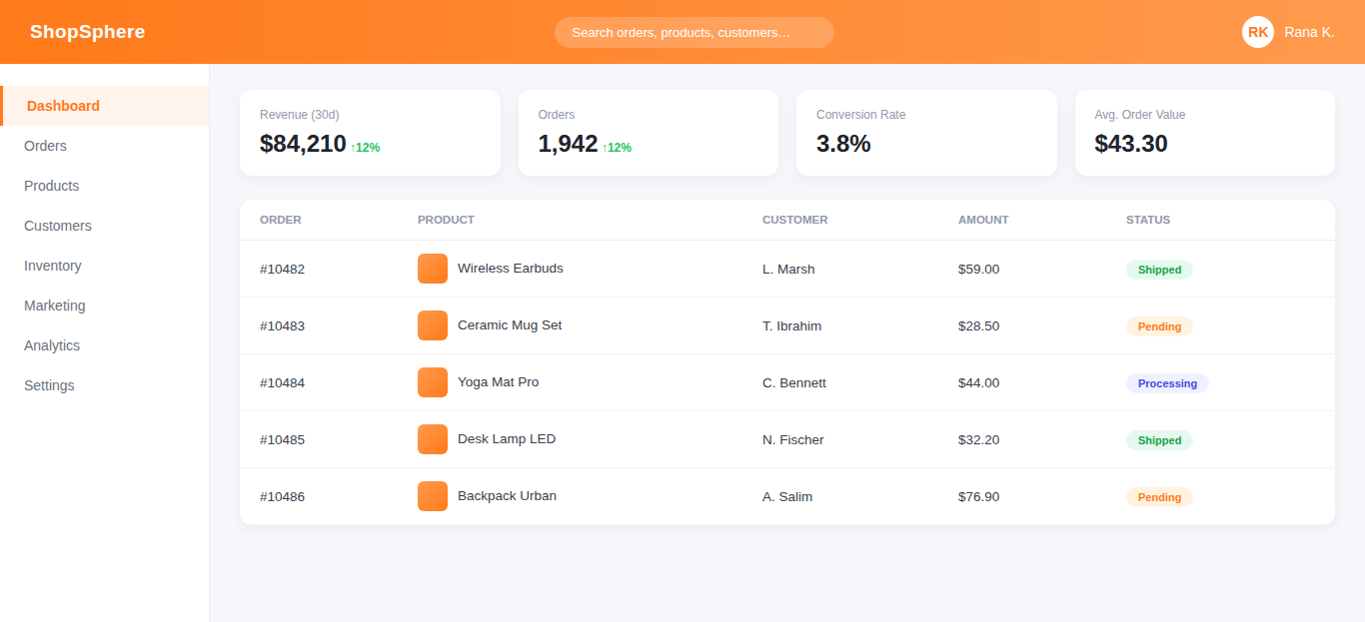
Task: Click the ShopSphere logo
Action: click(87, 32)
